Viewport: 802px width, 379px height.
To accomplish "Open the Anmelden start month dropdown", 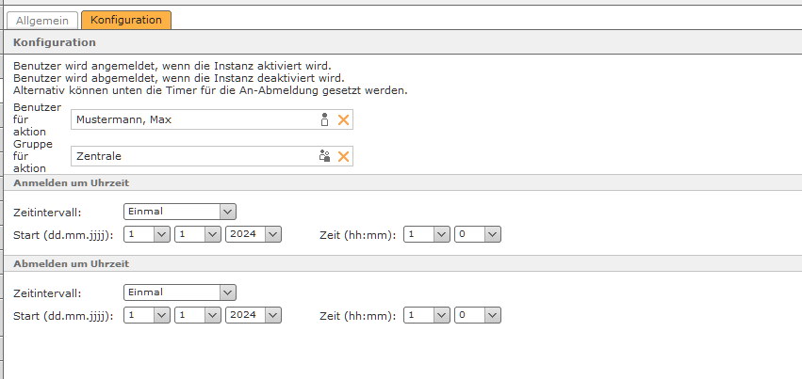I will pos(197,234).
